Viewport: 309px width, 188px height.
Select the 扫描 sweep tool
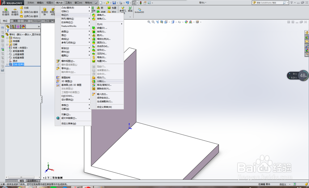[24, 8]
